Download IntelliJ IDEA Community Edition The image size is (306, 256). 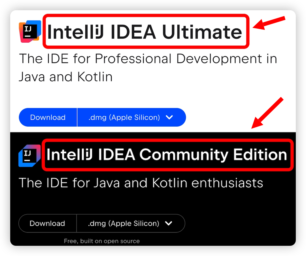tap(47, 223)
